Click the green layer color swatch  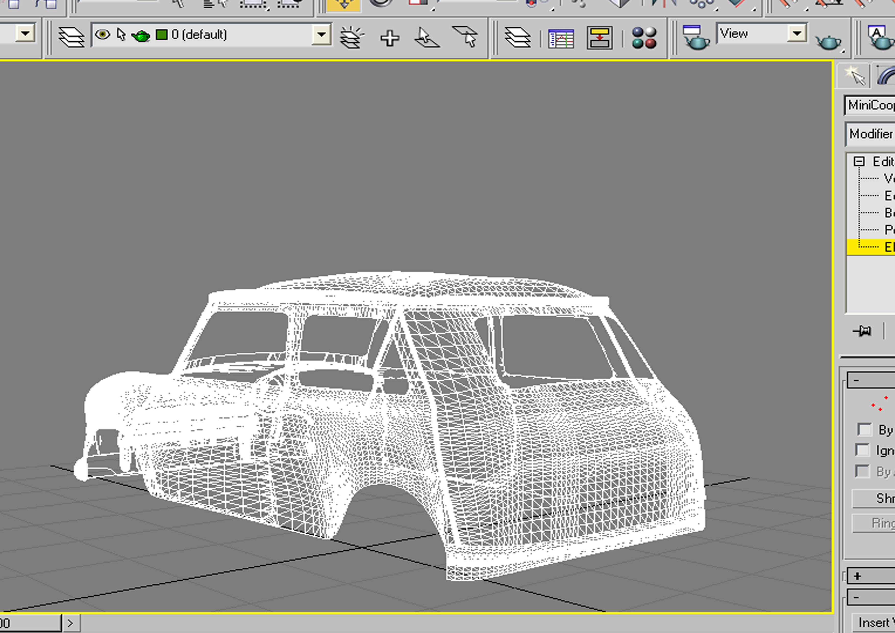161,35
